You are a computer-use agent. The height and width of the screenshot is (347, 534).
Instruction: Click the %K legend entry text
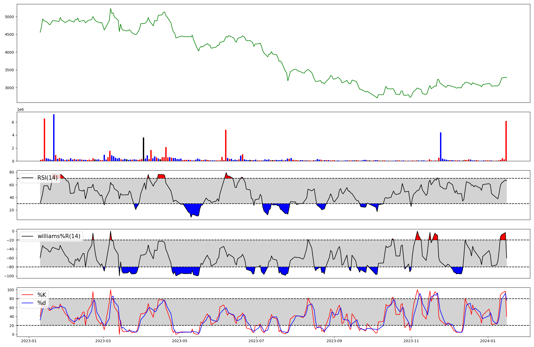coord(42,295)
